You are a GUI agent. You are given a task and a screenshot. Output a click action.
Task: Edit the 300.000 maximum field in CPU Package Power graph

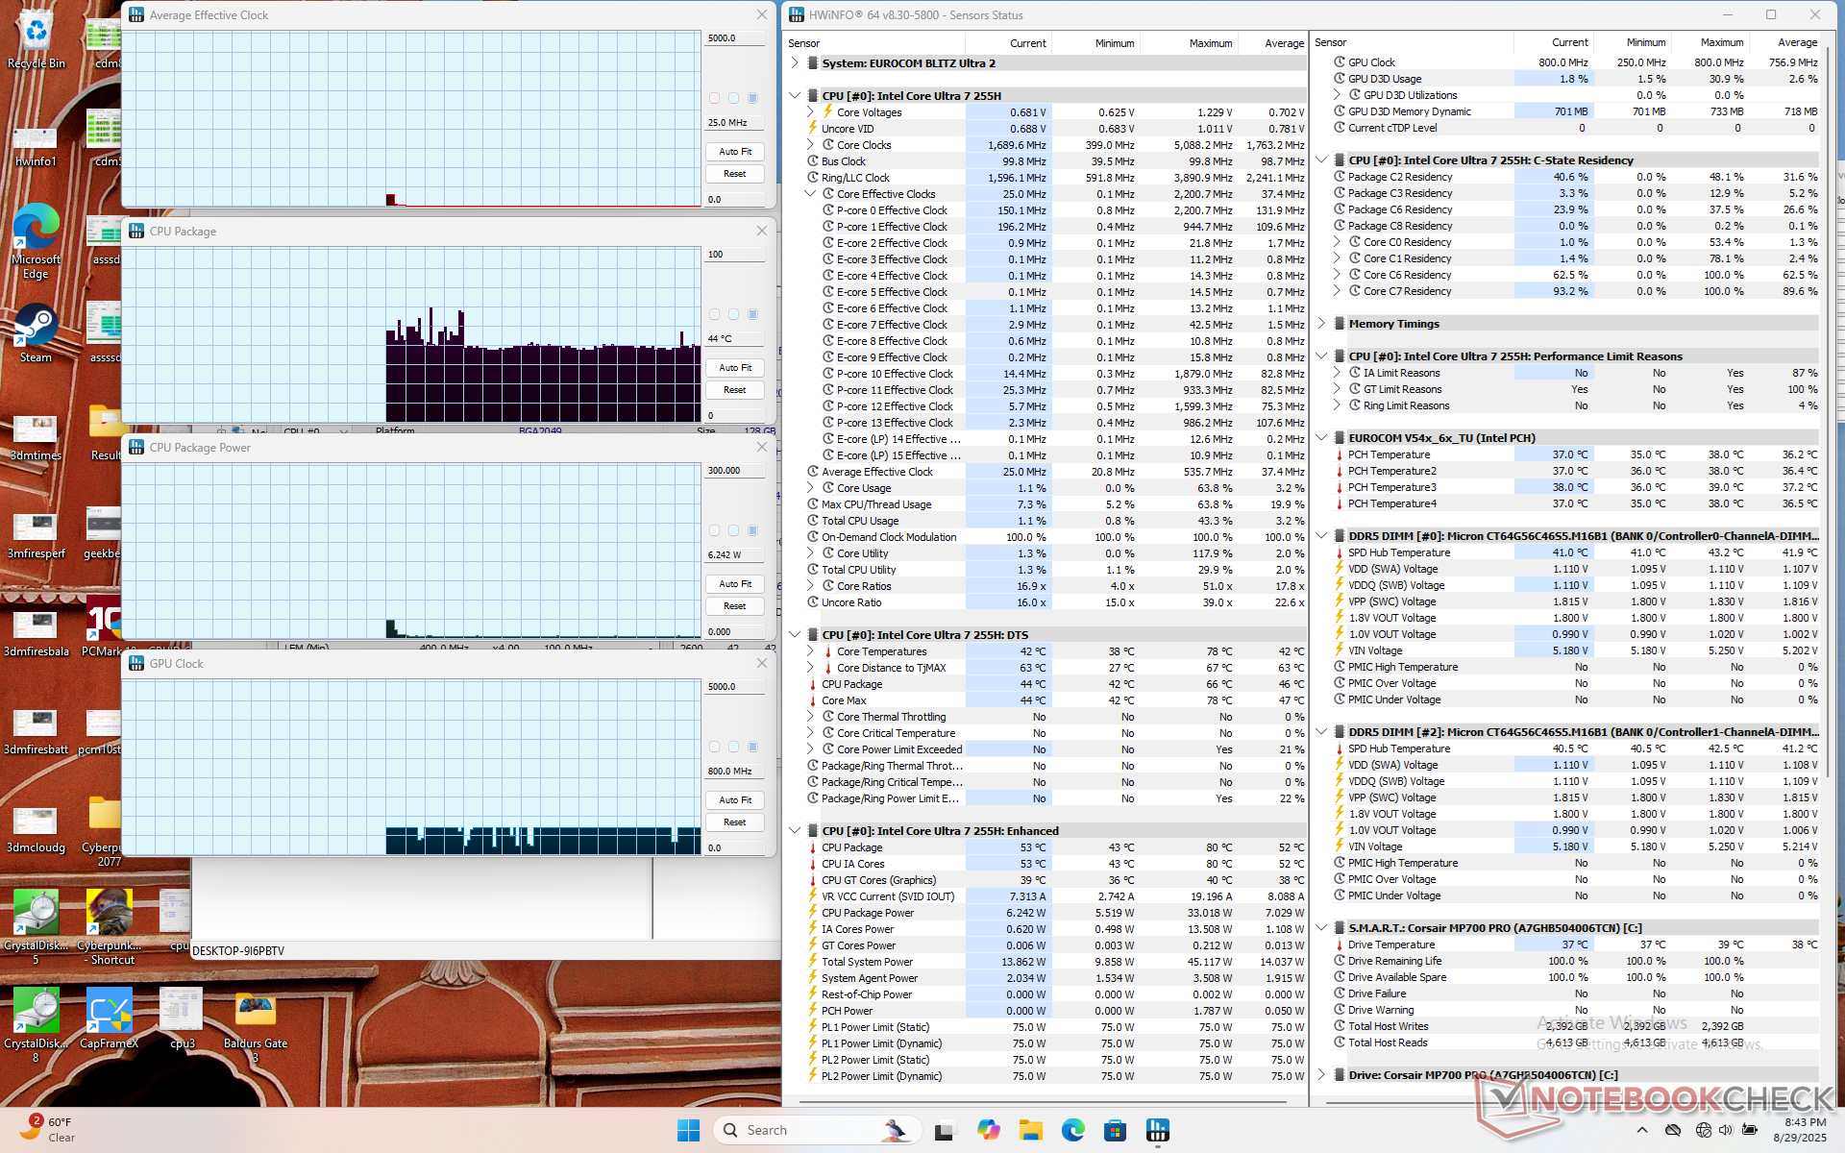[735, 471]
